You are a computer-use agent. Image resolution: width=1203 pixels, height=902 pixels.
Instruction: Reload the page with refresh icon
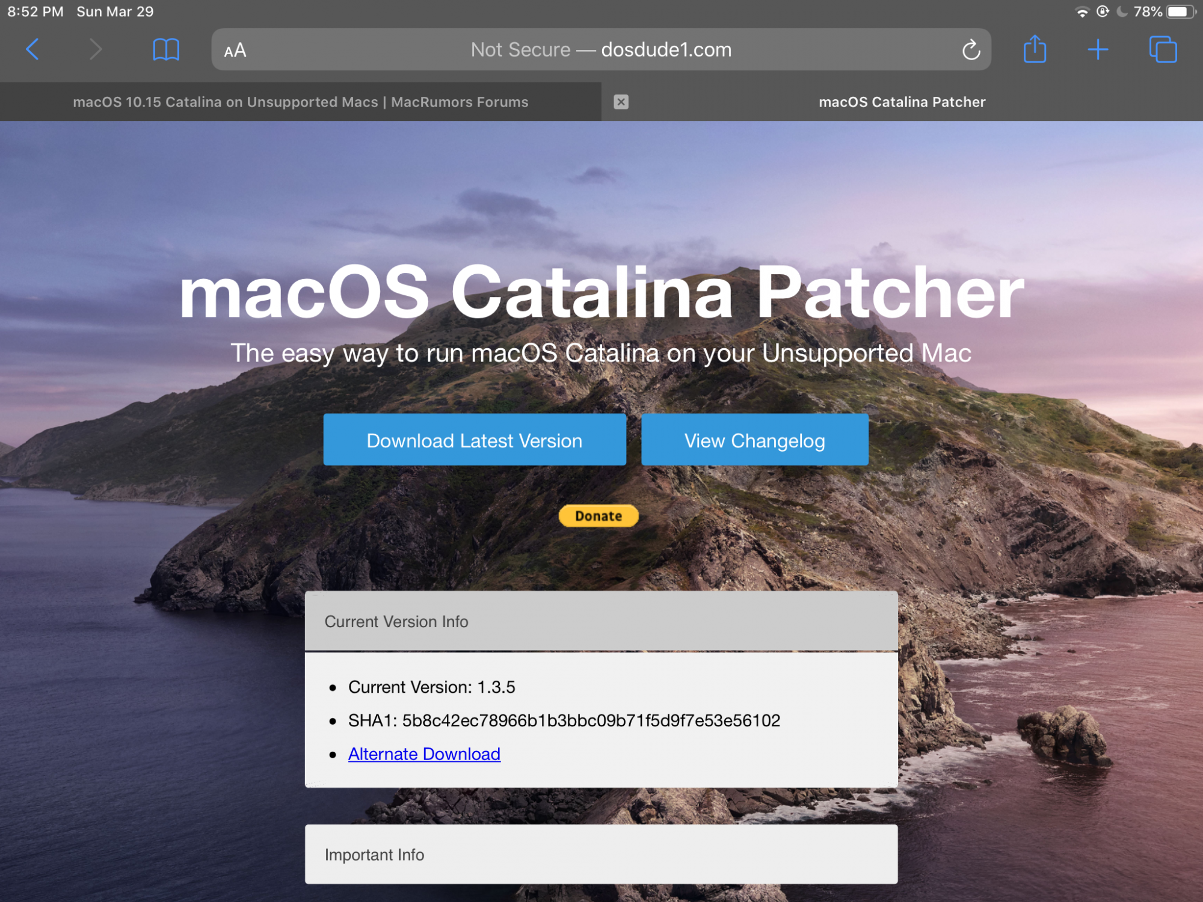(971, 50)
